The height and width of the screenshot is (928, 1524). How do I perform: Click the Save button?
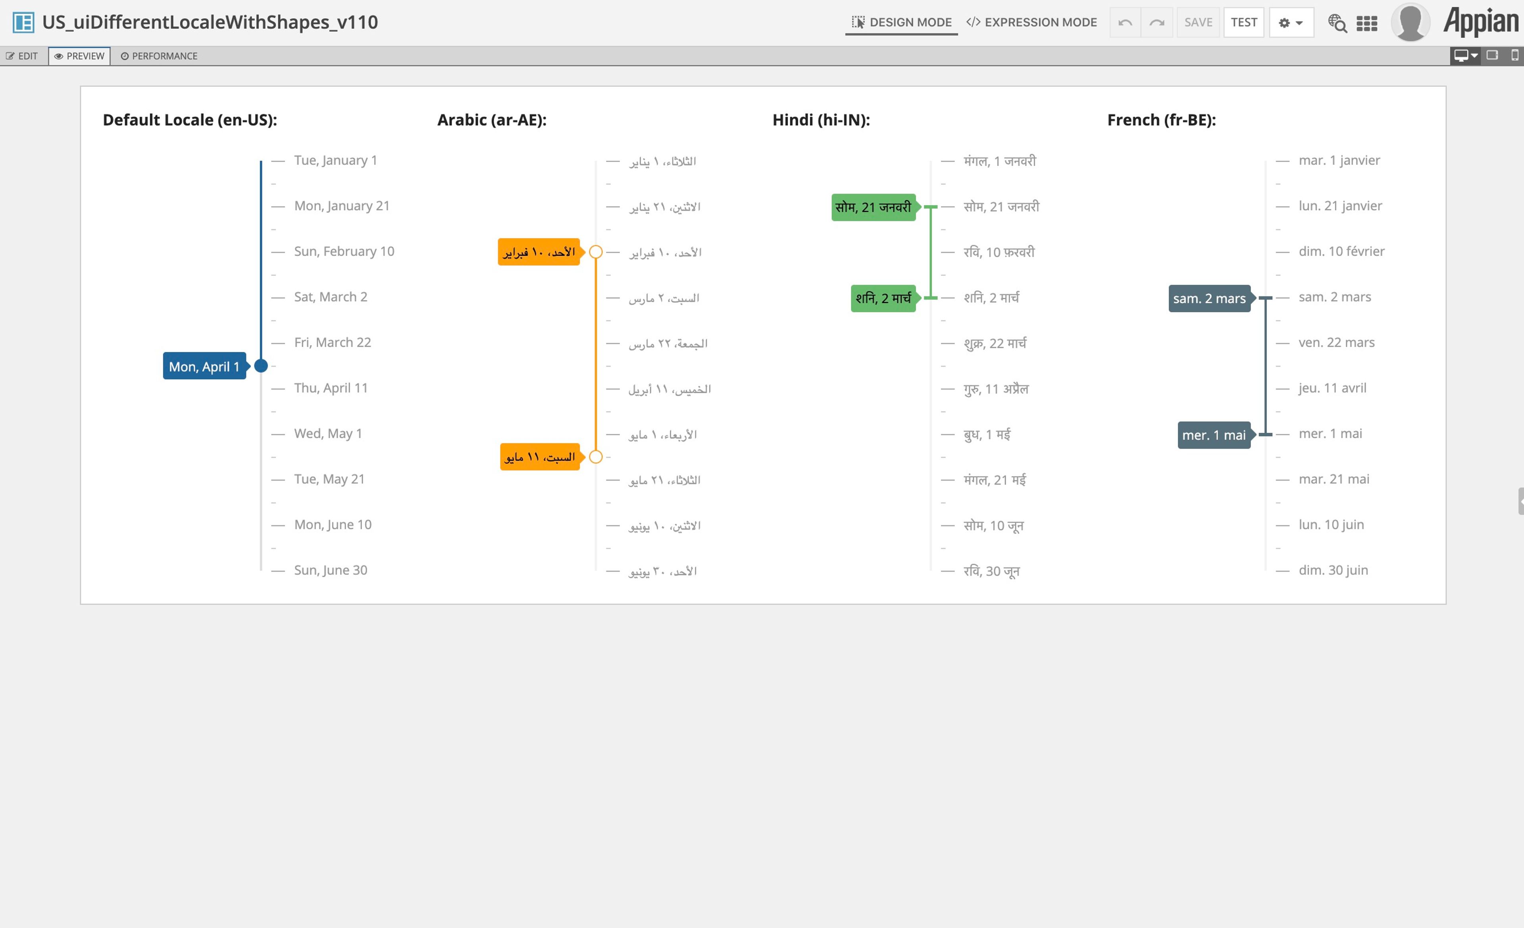(1198, 22)
